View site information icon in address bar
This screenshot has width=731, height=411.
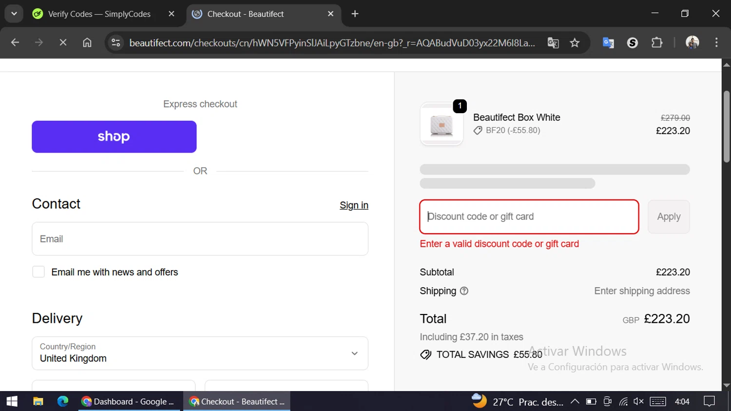[116, 43]
